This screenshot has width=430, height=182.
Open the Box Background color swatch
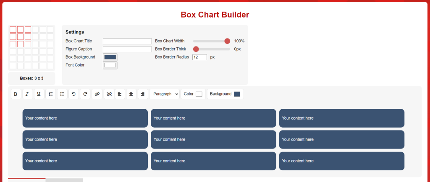[x=110, y=57]
